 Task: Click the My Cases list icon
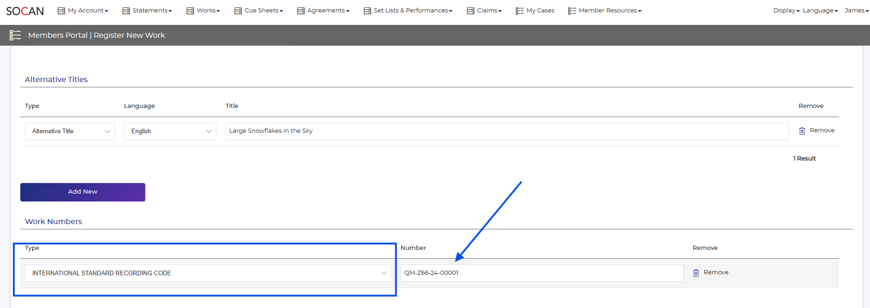tap(519, 11)
